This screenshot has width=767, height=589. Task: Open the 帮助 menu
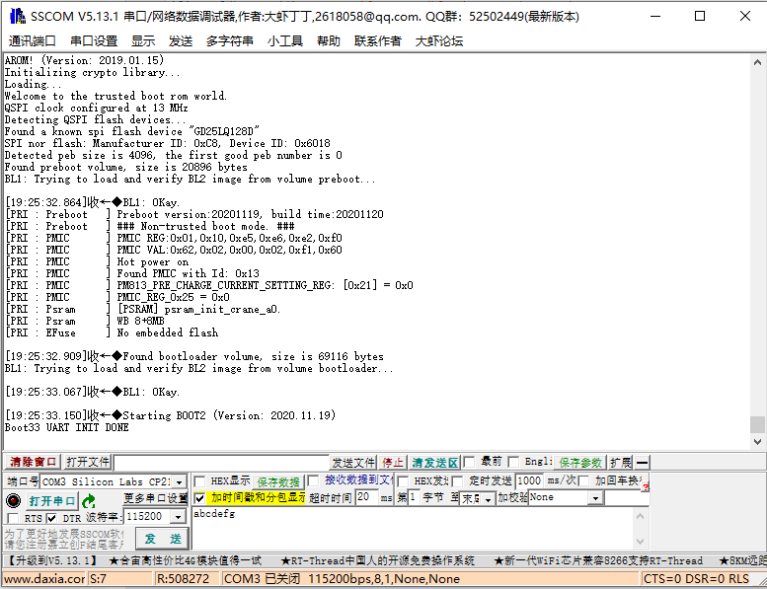[329, 41]
